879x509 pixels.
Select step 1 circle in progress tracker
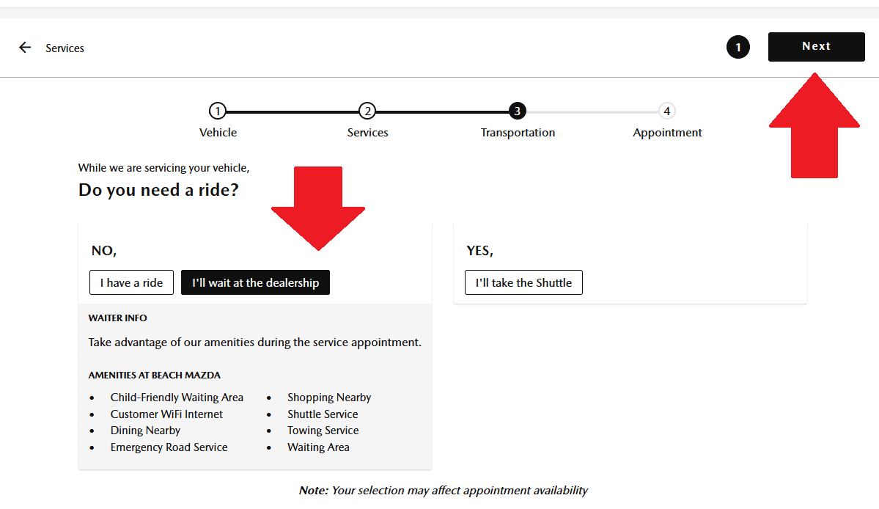pyautogui.click(x=217, y=111)
